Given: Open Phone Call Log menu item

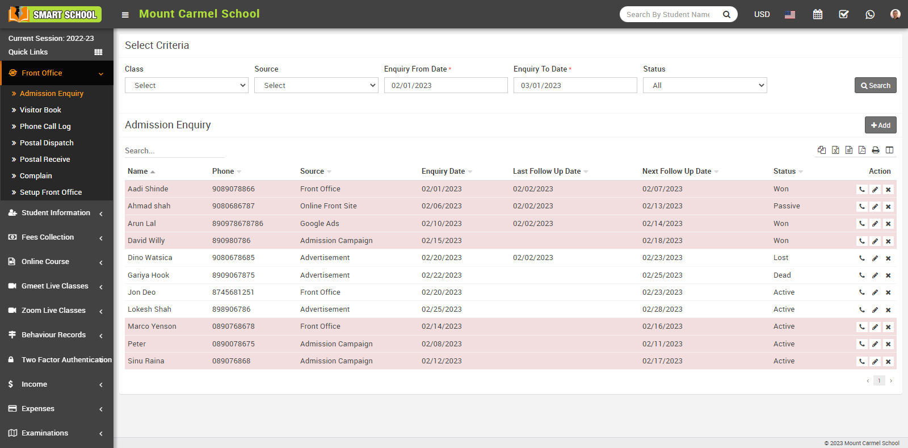Looking at the screenshot, I should pos(45,127).
